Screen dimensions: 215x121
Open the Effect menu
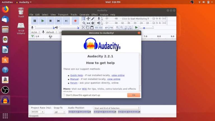[94, 15]
